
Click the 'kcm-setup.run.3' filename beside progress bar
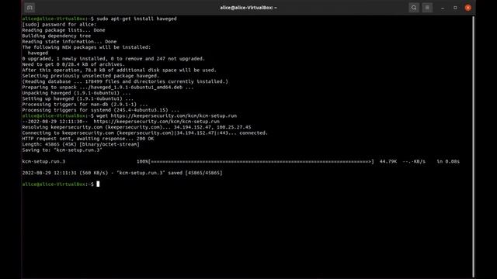pos(43,161)
